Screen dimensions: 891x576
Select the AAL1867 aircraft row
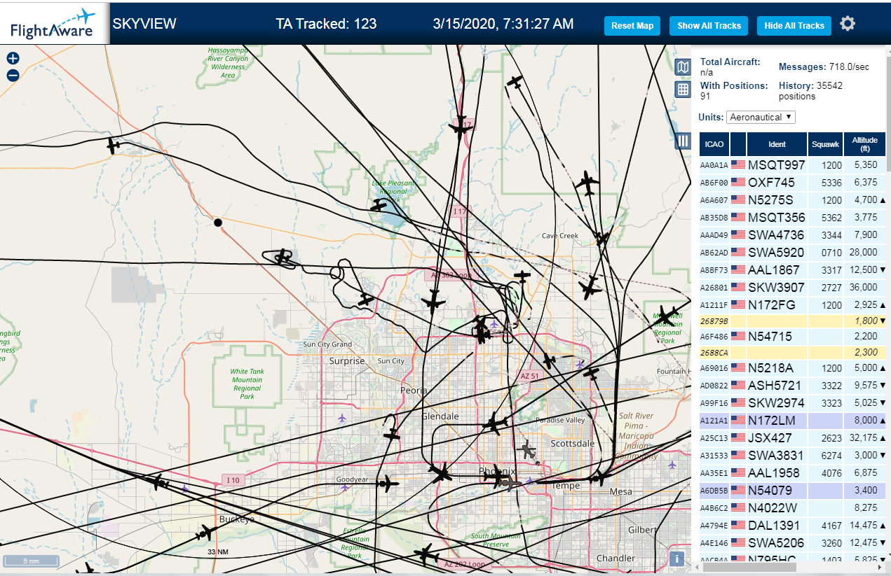click(792, 269)
